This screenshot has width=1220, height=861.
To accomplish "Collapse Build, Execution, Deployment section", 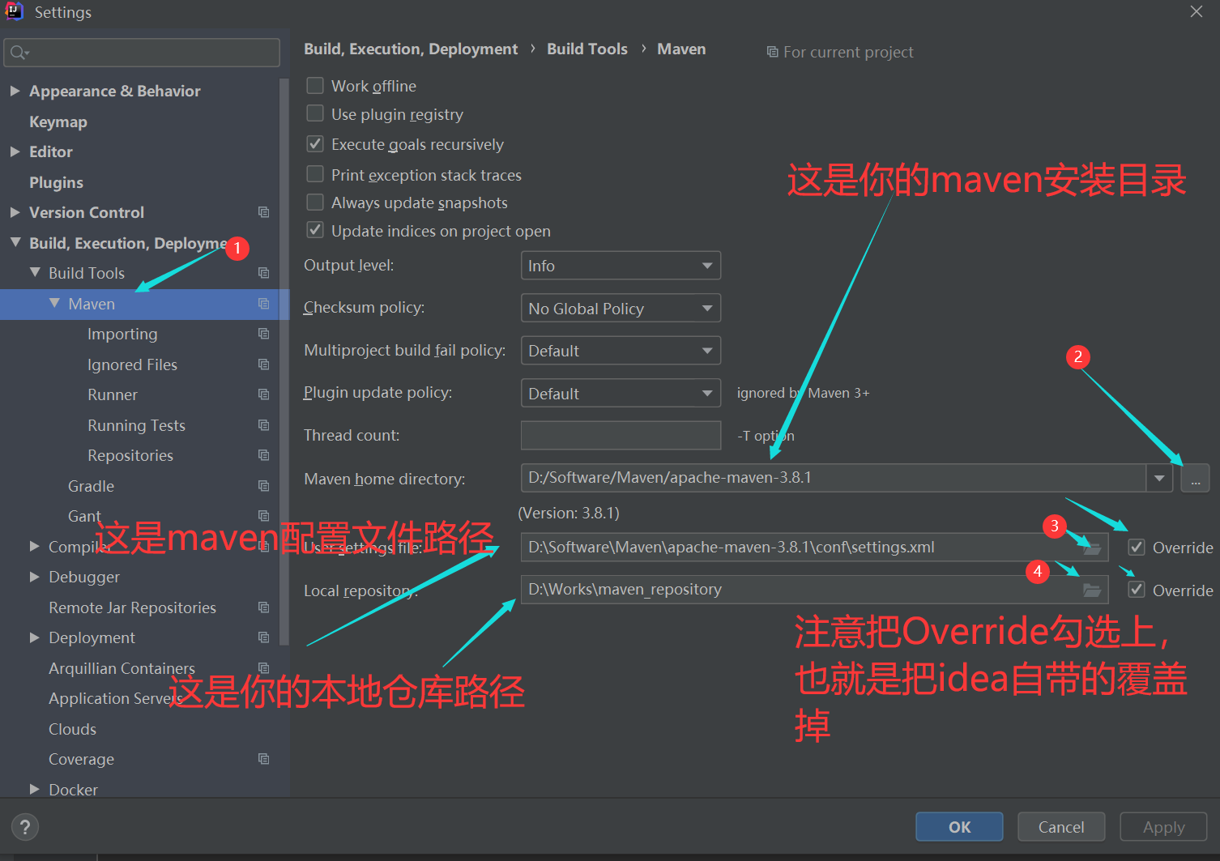I will click(x=15, y=242).
